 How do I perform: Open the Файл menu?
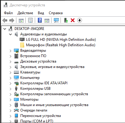pyautogui.click(x=8, y=13)
